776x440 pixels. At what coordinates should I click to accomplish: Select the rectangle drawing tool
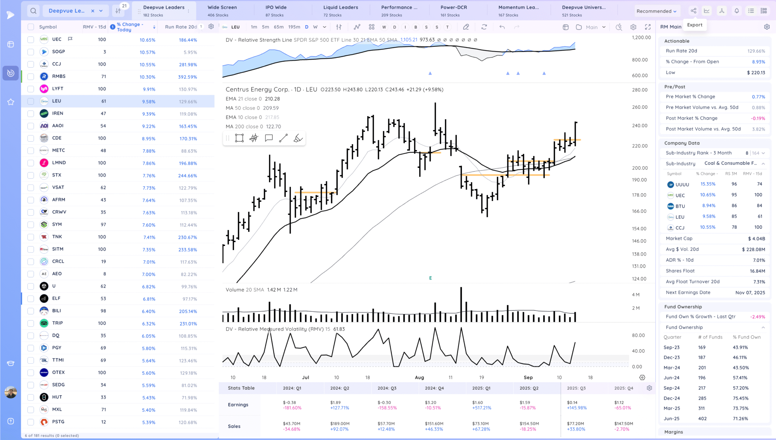coord(239,138)
